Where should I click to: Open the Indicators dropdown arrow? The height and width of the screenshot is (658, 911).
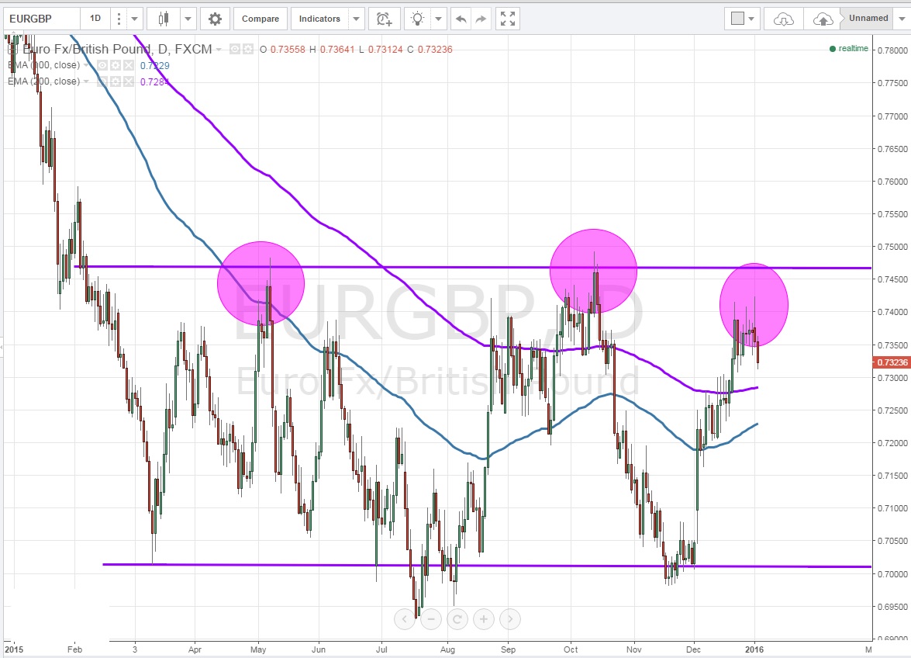pos(356,19)
